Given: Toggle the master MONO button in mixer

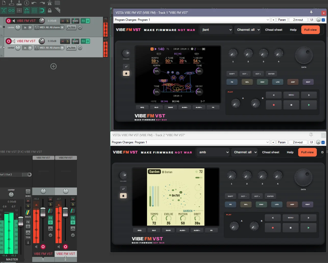Looking at the screenshot, I should coord(28,191).
